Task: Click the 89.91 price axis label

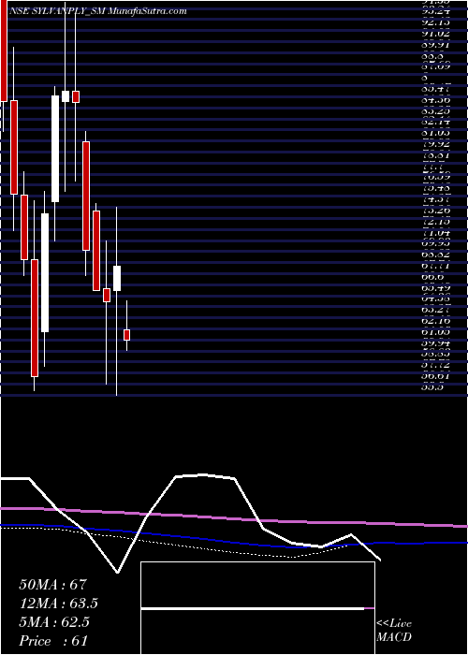Action: click(435, 44)
